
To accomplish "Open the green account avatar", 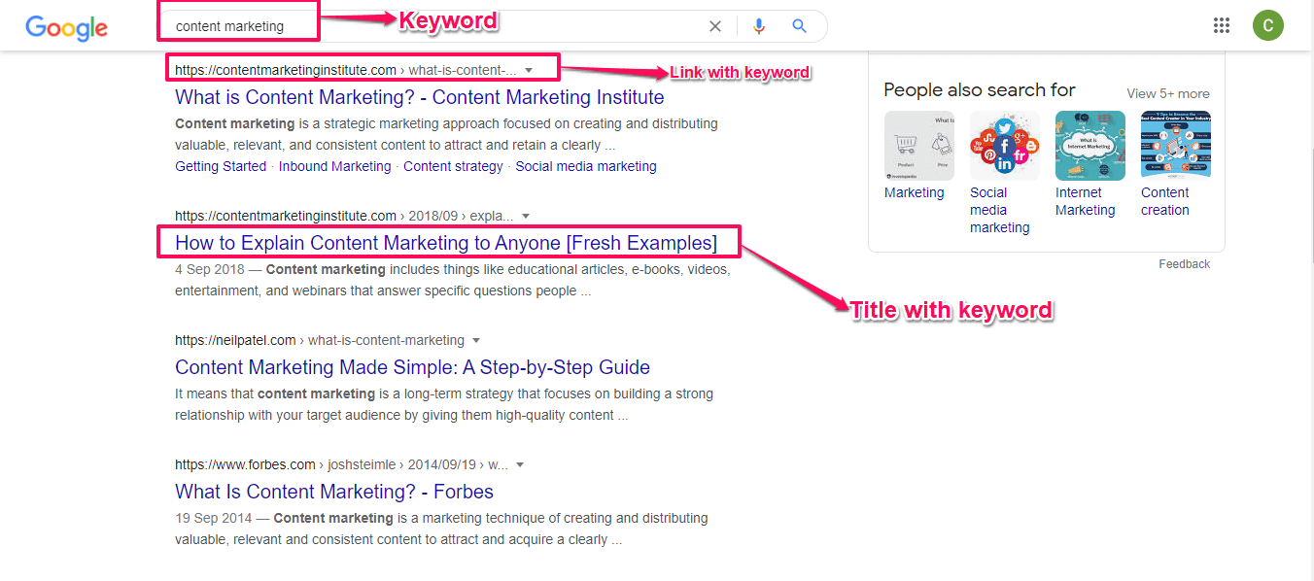I will [x=1267, y=26].
